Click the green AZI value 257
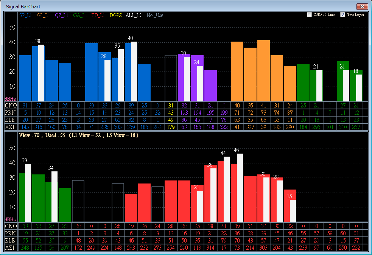 click(356, 127)
